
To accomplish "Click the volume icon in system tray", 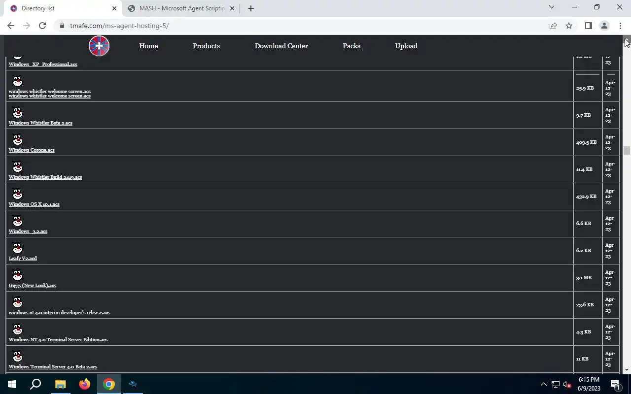I will point(567,384).
